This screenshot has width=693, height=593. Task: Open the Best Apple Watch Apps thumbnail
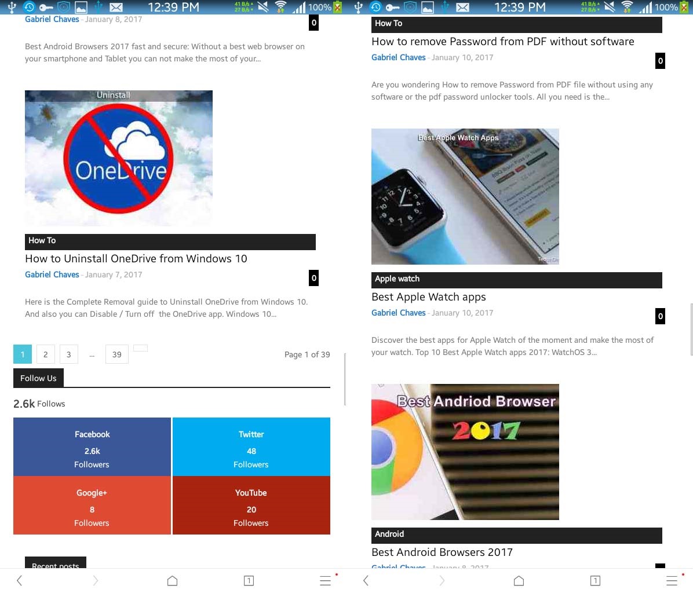(465, 196)
